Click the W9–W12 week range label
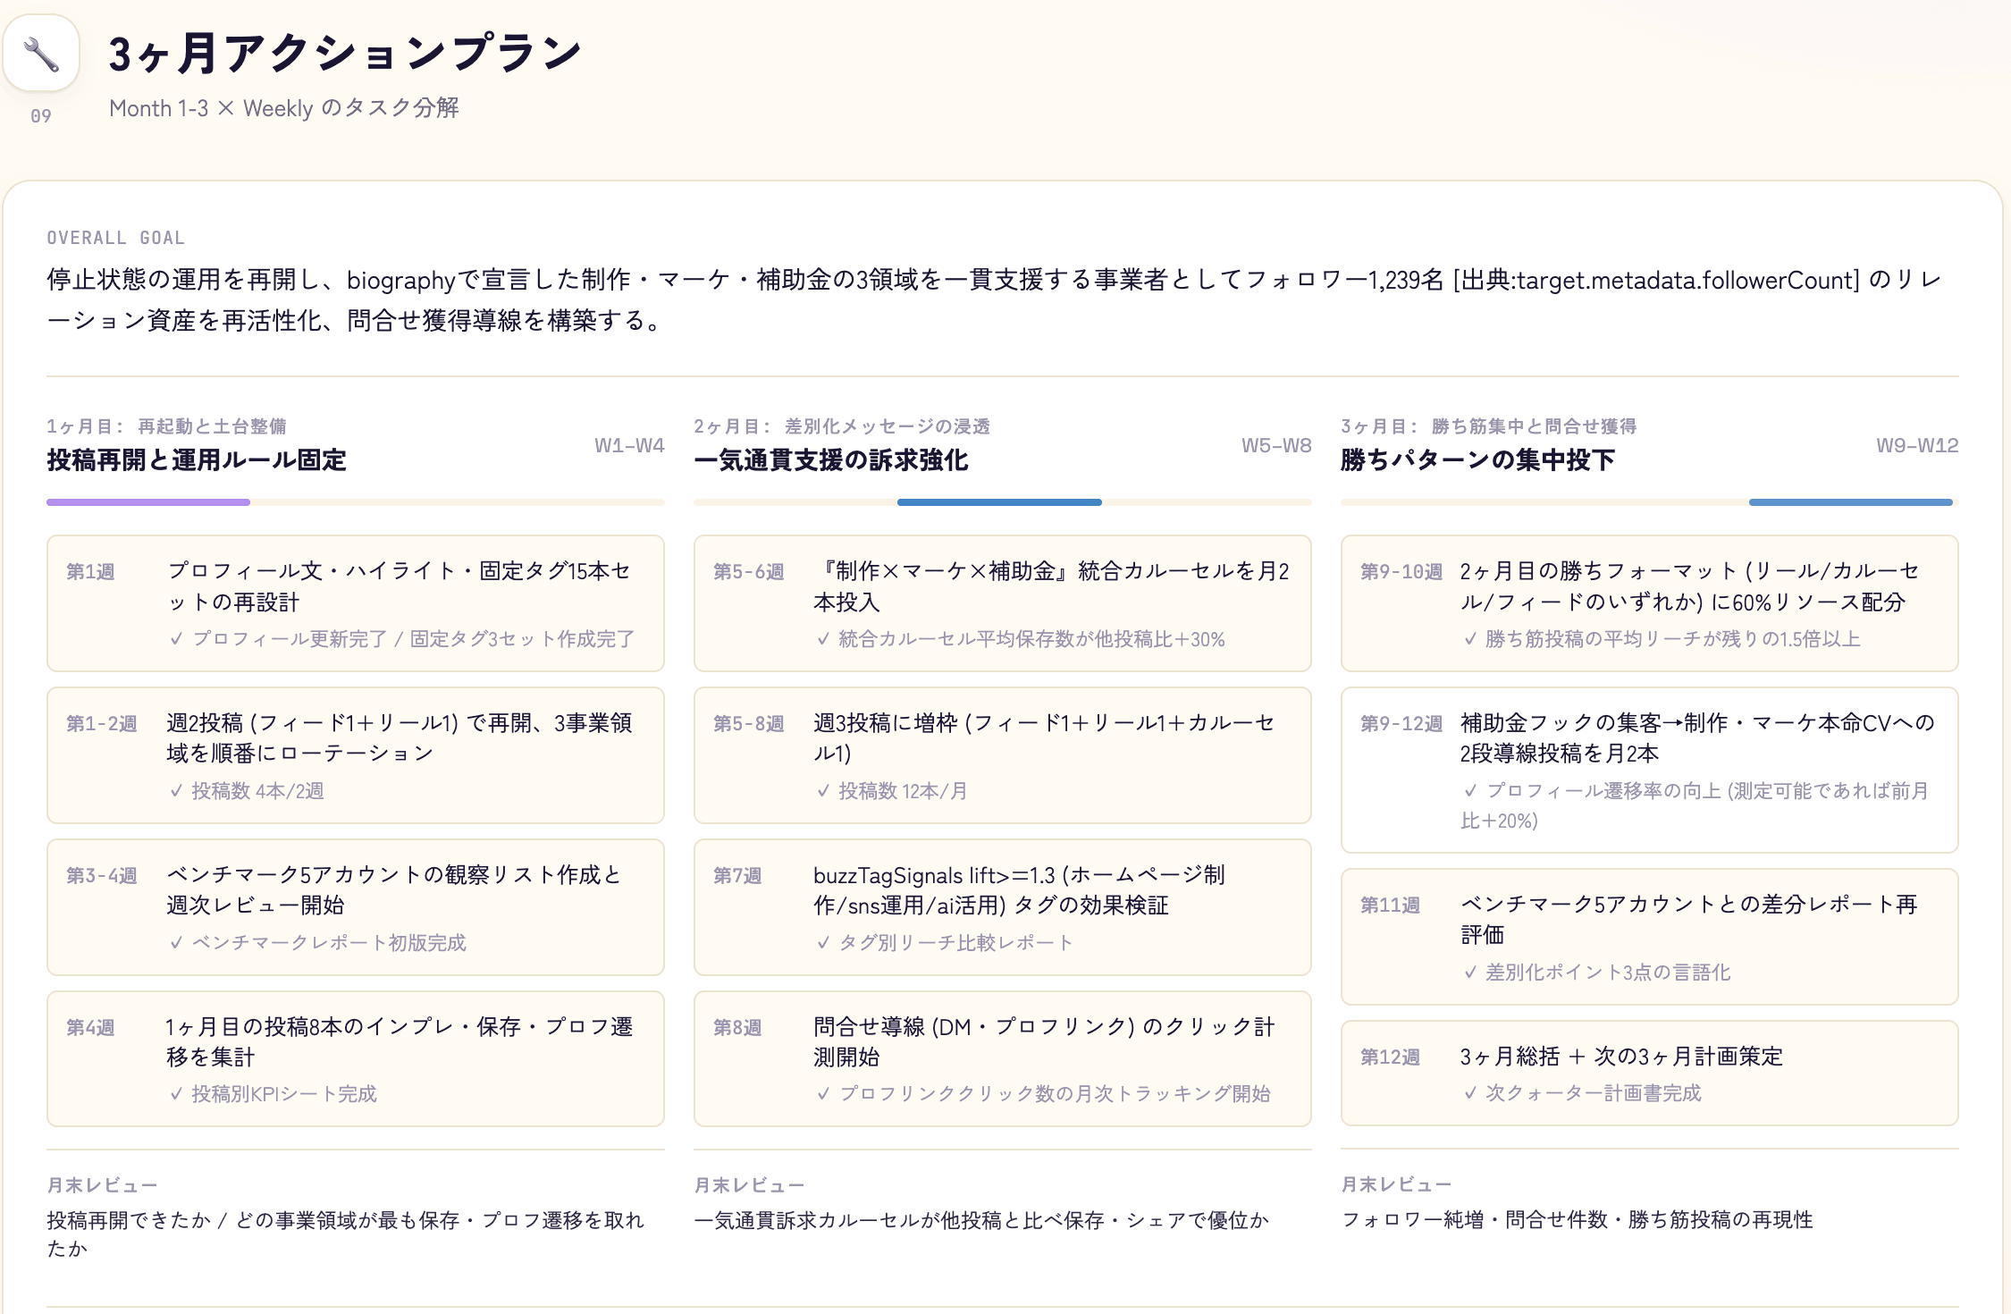This screenshot has width=2011, height=1314. [1917, 445]
